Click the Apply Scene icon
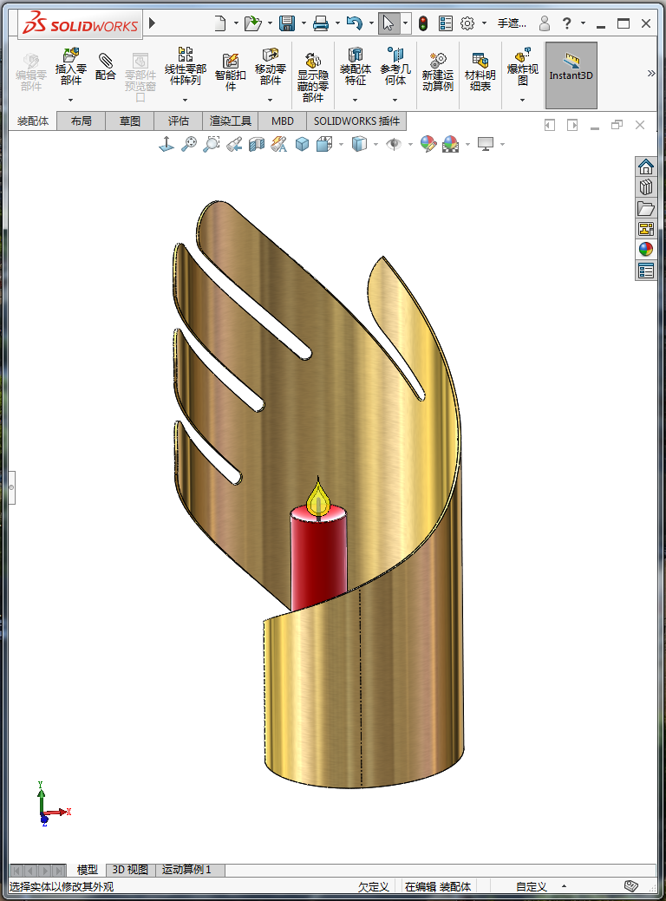Screen dimensions: 666x901 pyautogui.click(x=451, y=144)
